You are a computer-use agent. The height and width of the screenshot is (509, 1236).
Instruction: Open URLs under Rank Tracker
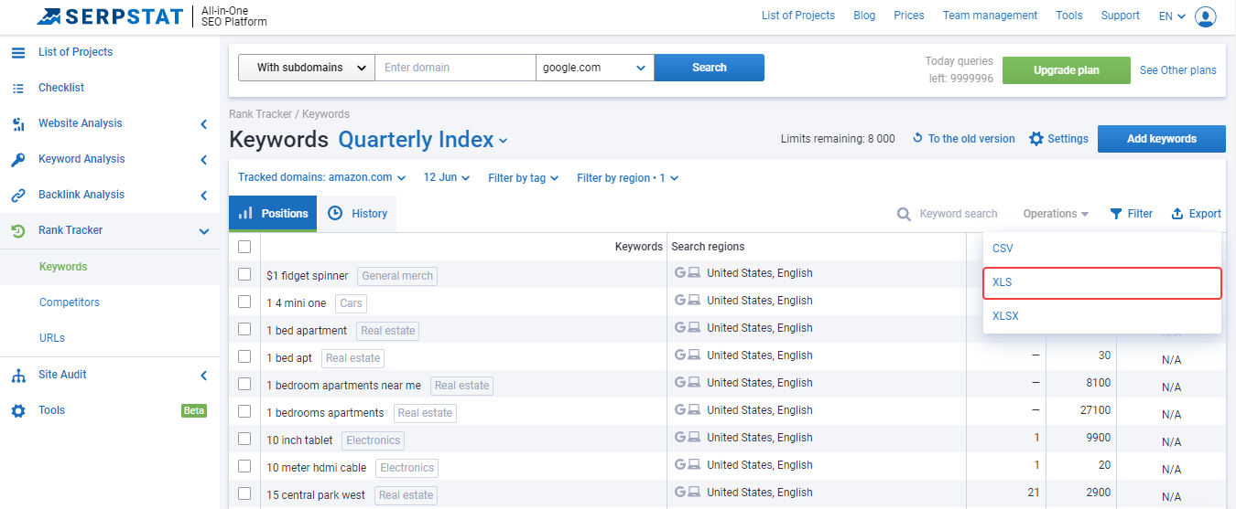(x=52, y=338)
